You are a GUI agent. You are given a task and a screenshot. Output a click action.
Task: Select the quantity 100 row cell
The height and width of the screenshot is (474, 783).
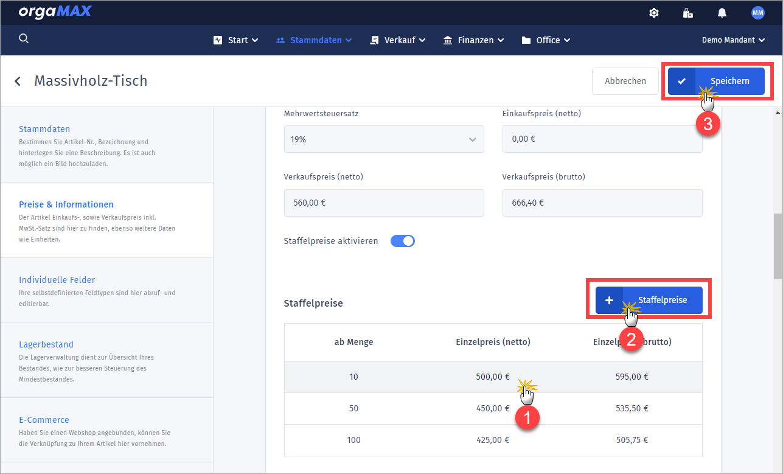tap(353, 440)
